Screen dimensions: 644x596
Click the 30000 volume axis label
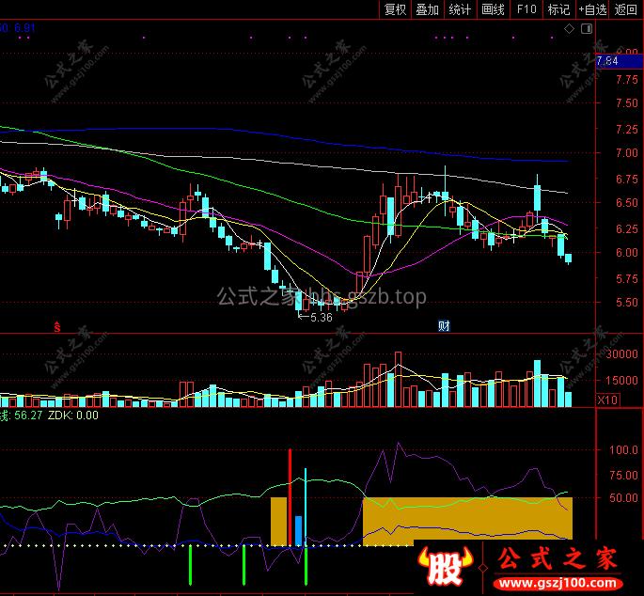[621, 354]
